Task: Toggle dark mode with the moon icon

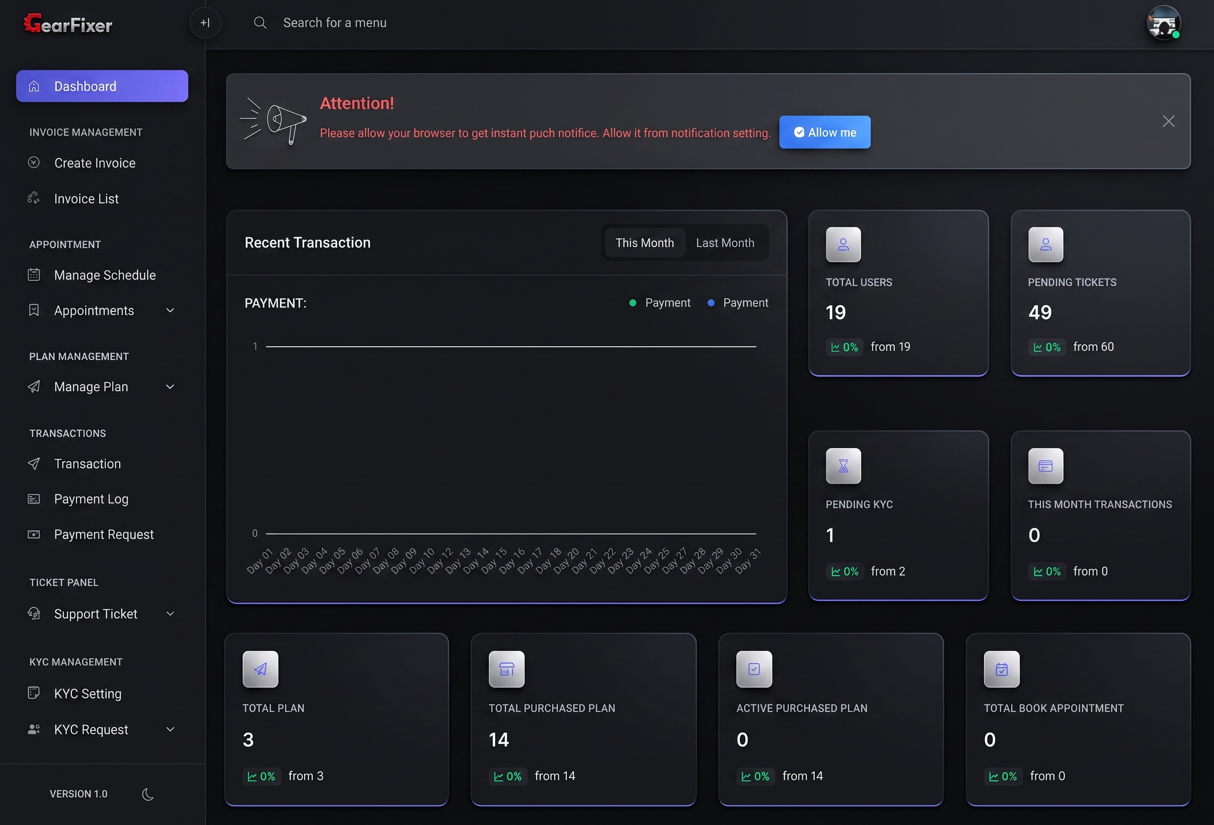Action: click(148, 794)
